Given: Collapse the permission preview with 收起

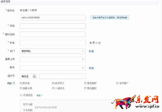Looking at the screenshot, I should point(39,95).
